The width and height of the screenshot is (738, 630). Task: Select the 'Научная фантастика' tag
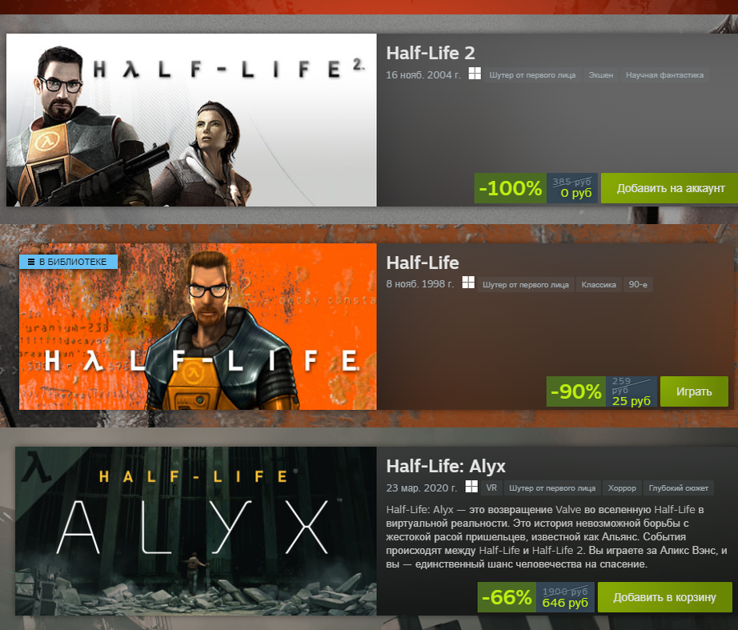664,75
